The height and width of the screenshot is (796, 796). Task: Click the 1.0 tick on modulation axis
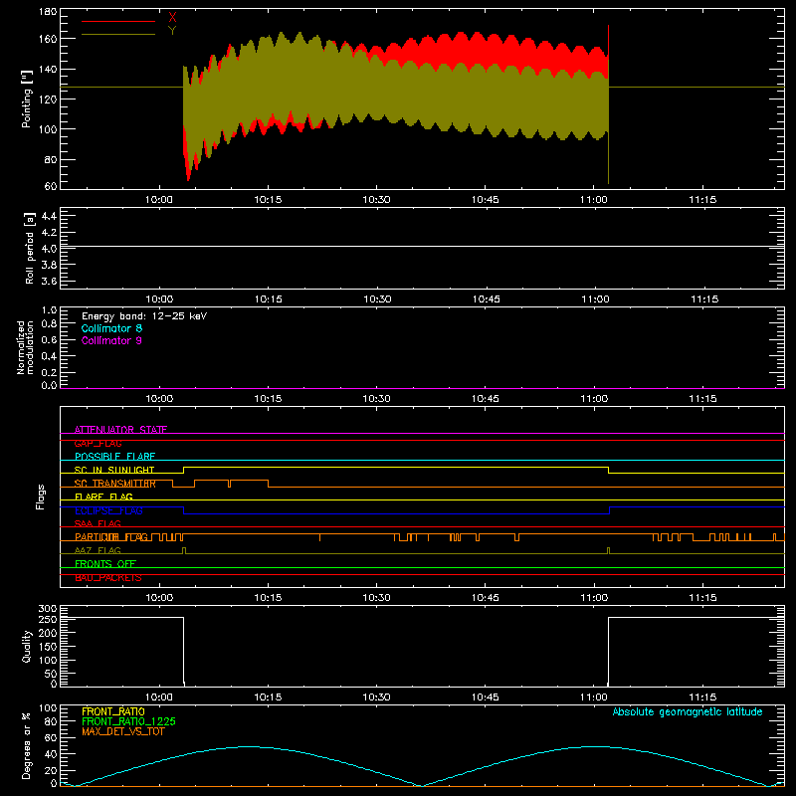coord(49,310)
